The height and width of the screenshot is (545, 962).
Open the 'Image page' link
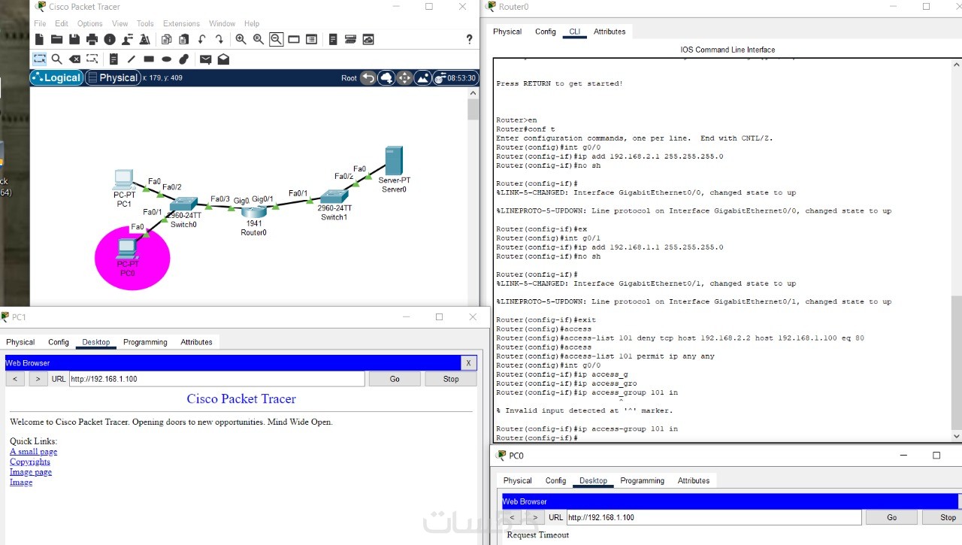tap(31, 472)
